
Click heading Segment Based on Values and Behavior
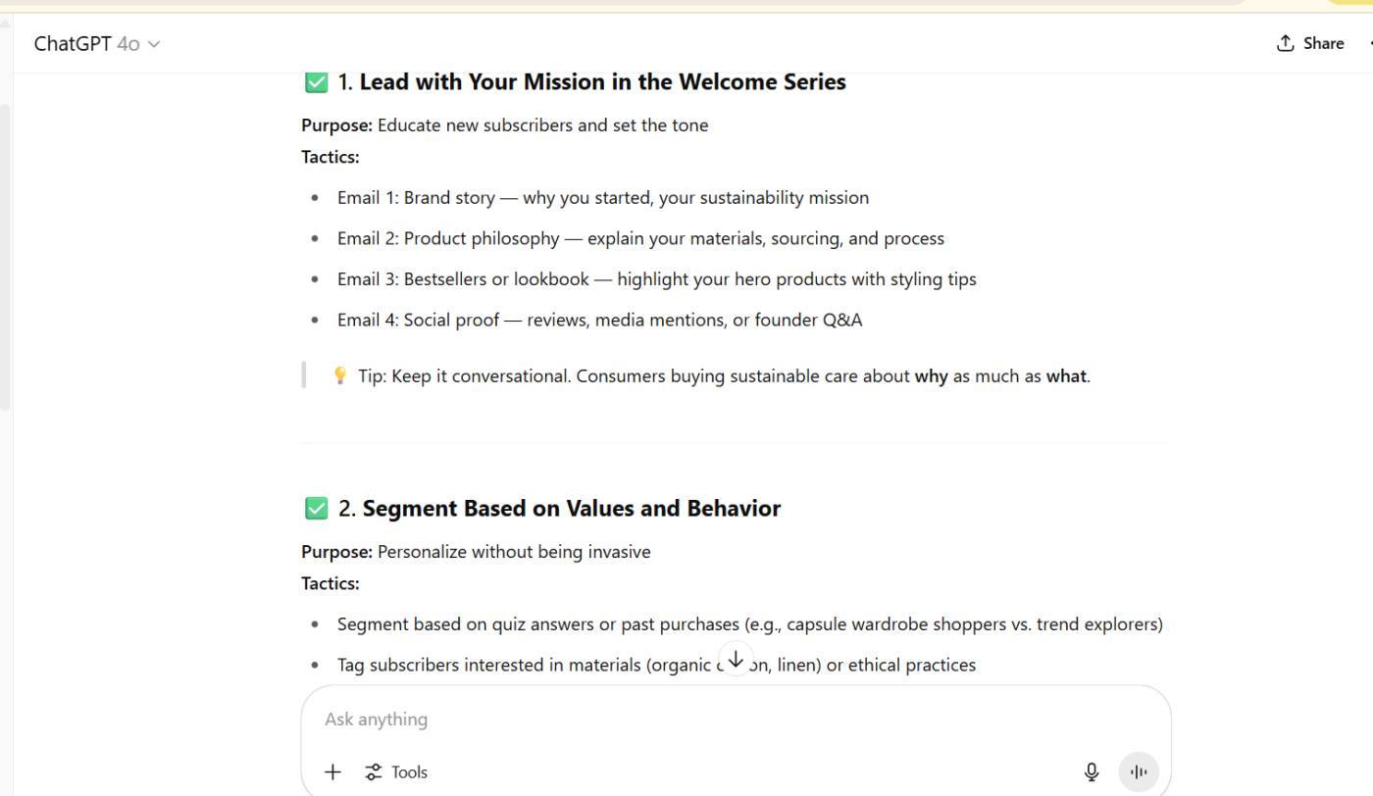[x=571, y=508]
